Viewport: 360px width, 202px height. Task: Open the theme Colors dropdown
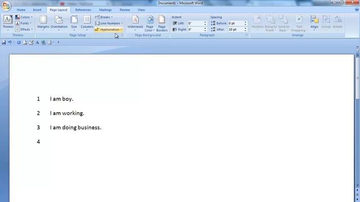pyautogui.click(x=24, y=17)
